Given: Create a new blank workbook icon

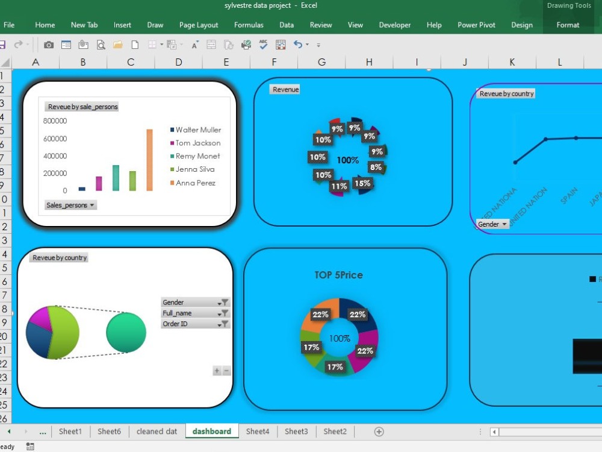Looking at the screenshot, I should 135,45.
